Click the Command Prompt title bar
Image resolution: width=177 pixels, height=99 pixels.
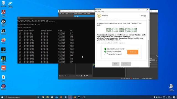click(x=56, y=18)
